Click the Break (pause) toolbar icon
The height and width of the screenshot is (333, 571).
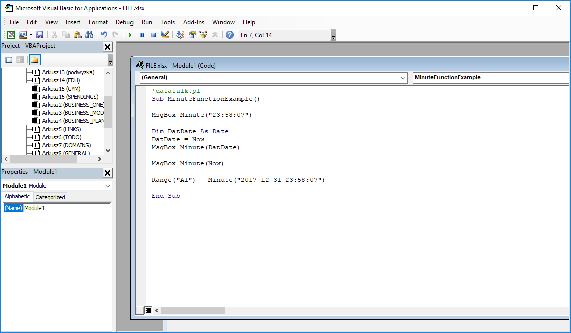(142, 34)
